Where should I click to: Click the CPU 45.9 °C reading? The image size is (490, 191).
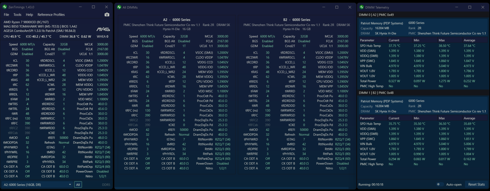pos(12,37)
